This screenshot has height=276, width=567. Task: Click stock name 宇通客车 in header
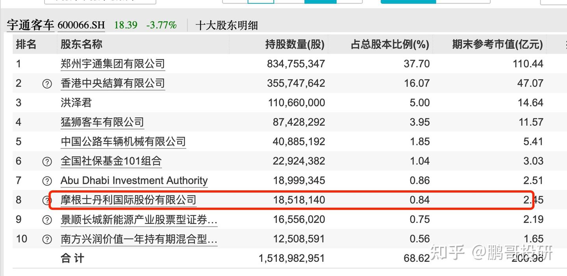(x=30, y=25)
